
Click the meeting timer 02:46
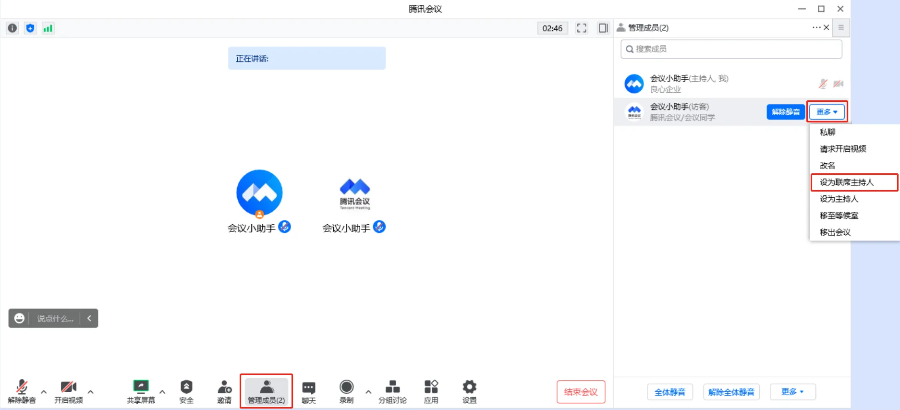(552, 28)
